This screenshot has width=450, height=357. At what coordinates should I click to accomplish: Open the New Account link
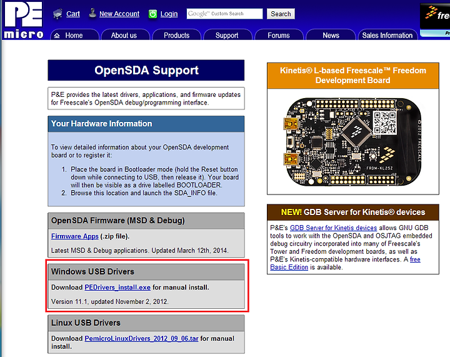pos(119,14)
